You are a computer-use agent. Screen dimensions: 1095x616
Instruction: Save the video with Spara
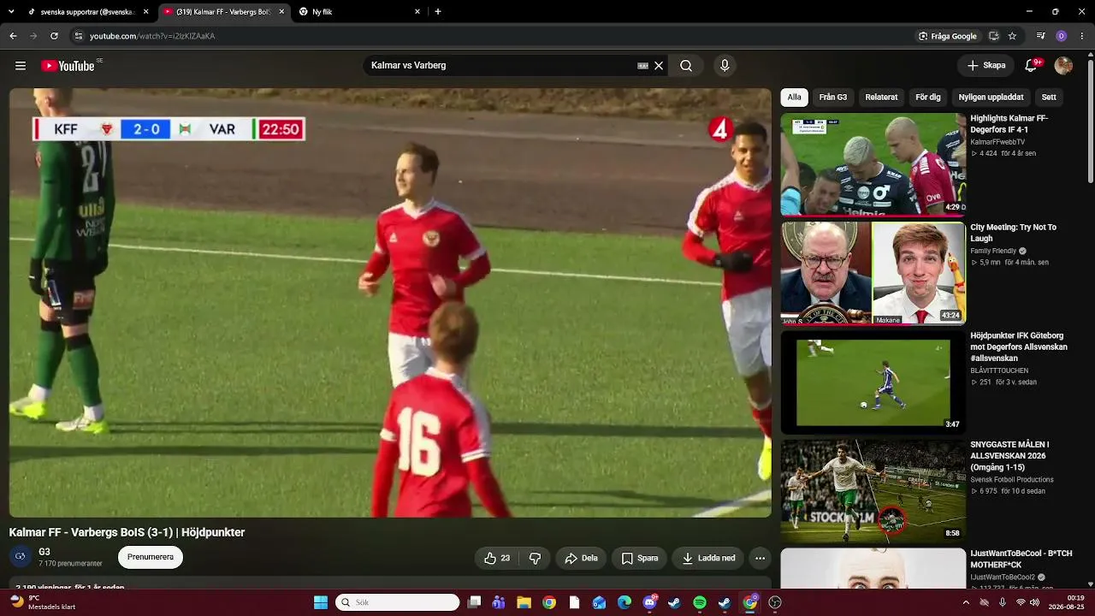coord(640,559)
